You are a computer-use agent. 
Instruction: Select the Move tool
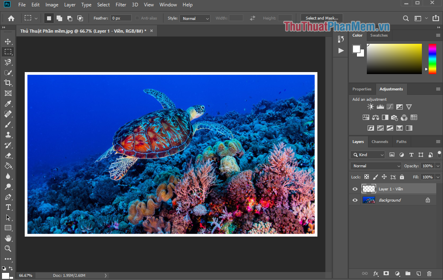(8, 41)
